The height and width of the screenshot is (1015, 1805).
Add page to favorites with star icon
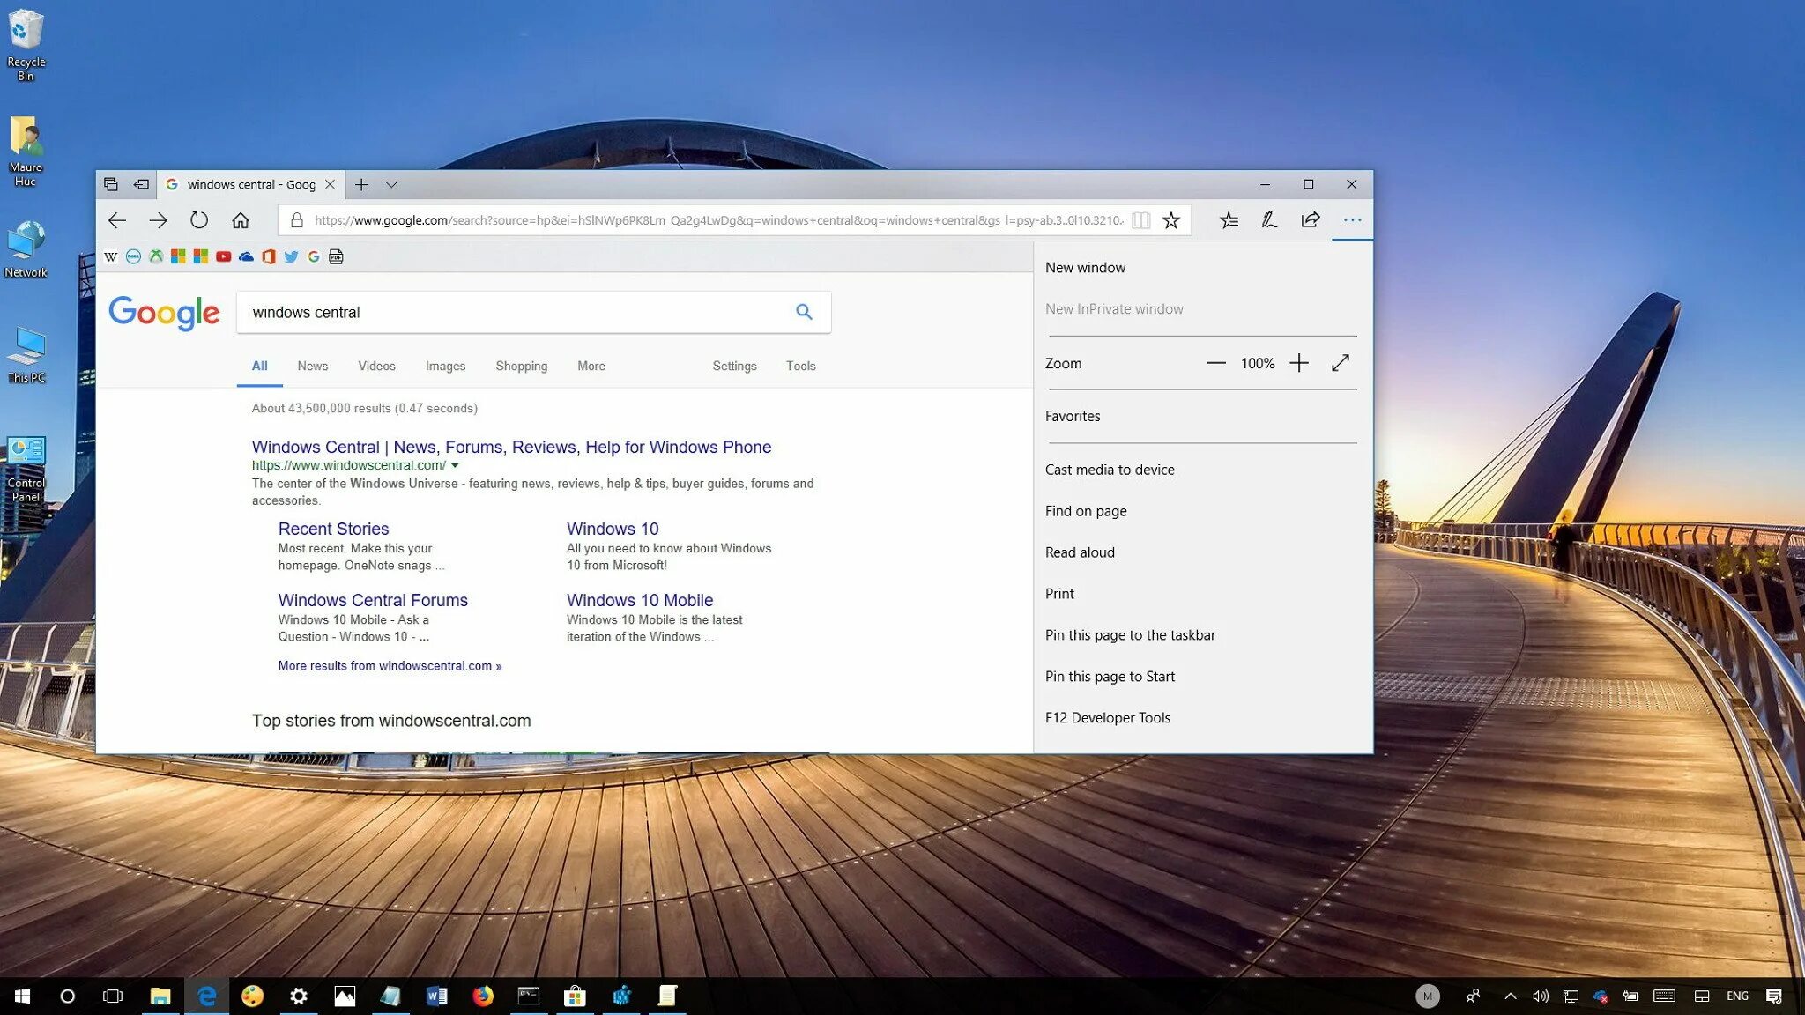1170,220
